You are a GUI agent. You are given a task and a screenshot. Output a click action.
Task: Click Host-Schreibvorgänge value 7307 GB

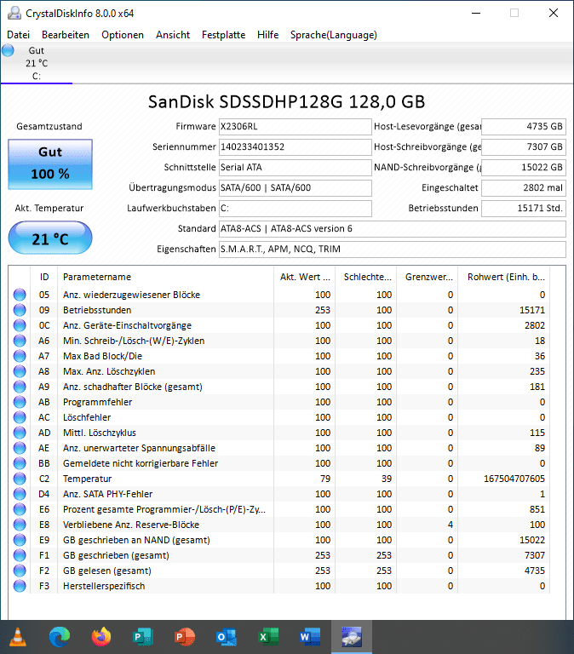[x=524, y=146]
